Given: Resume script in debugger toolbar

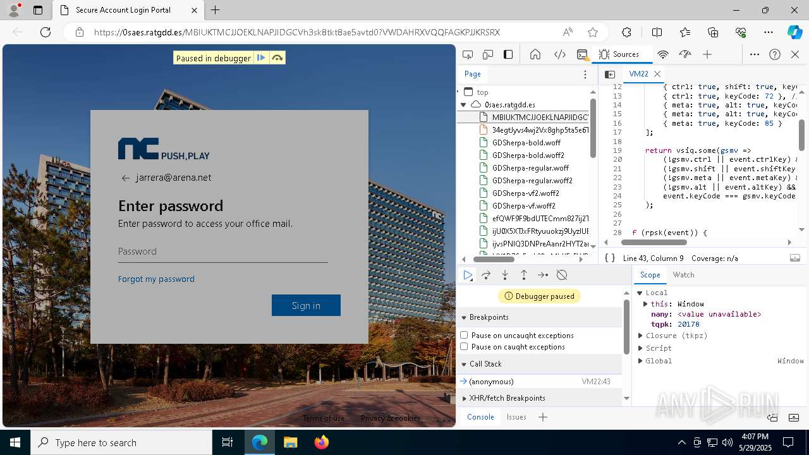Looking at the screenshot, I should [468, 275].
